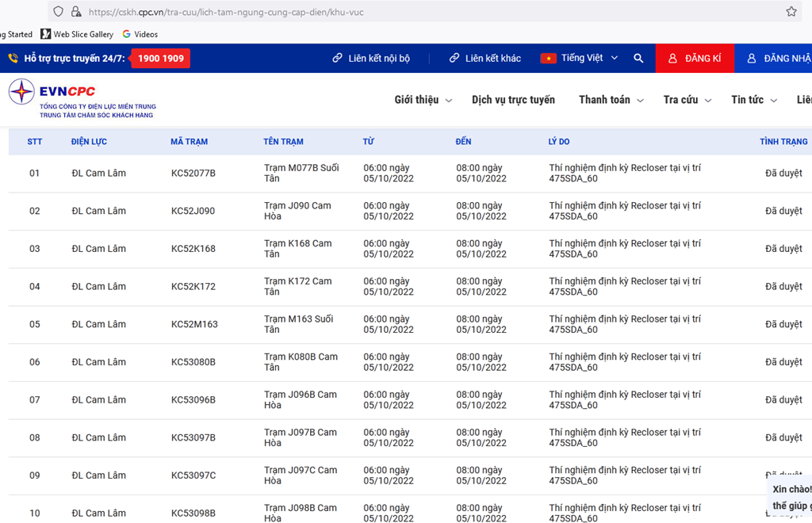Open the Liên kết nội bộ link
This screenshot has width=812, height=523.
point(371,59)
